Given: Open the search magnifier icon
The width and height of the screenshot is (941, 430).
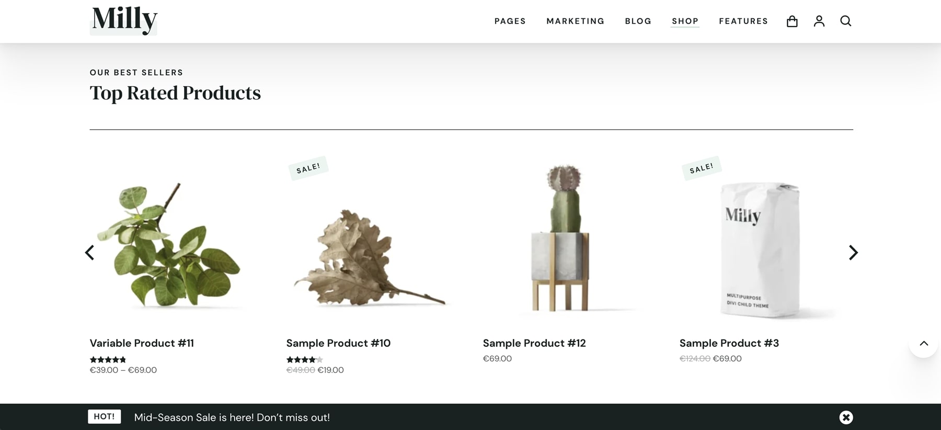Looking at the screenshot, I should tap(846, 21).
